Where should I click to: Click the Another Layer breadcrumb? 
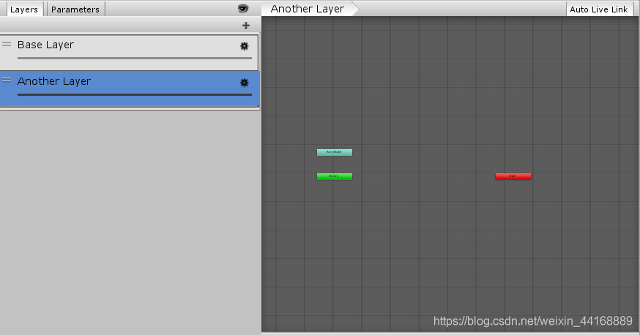310,9
